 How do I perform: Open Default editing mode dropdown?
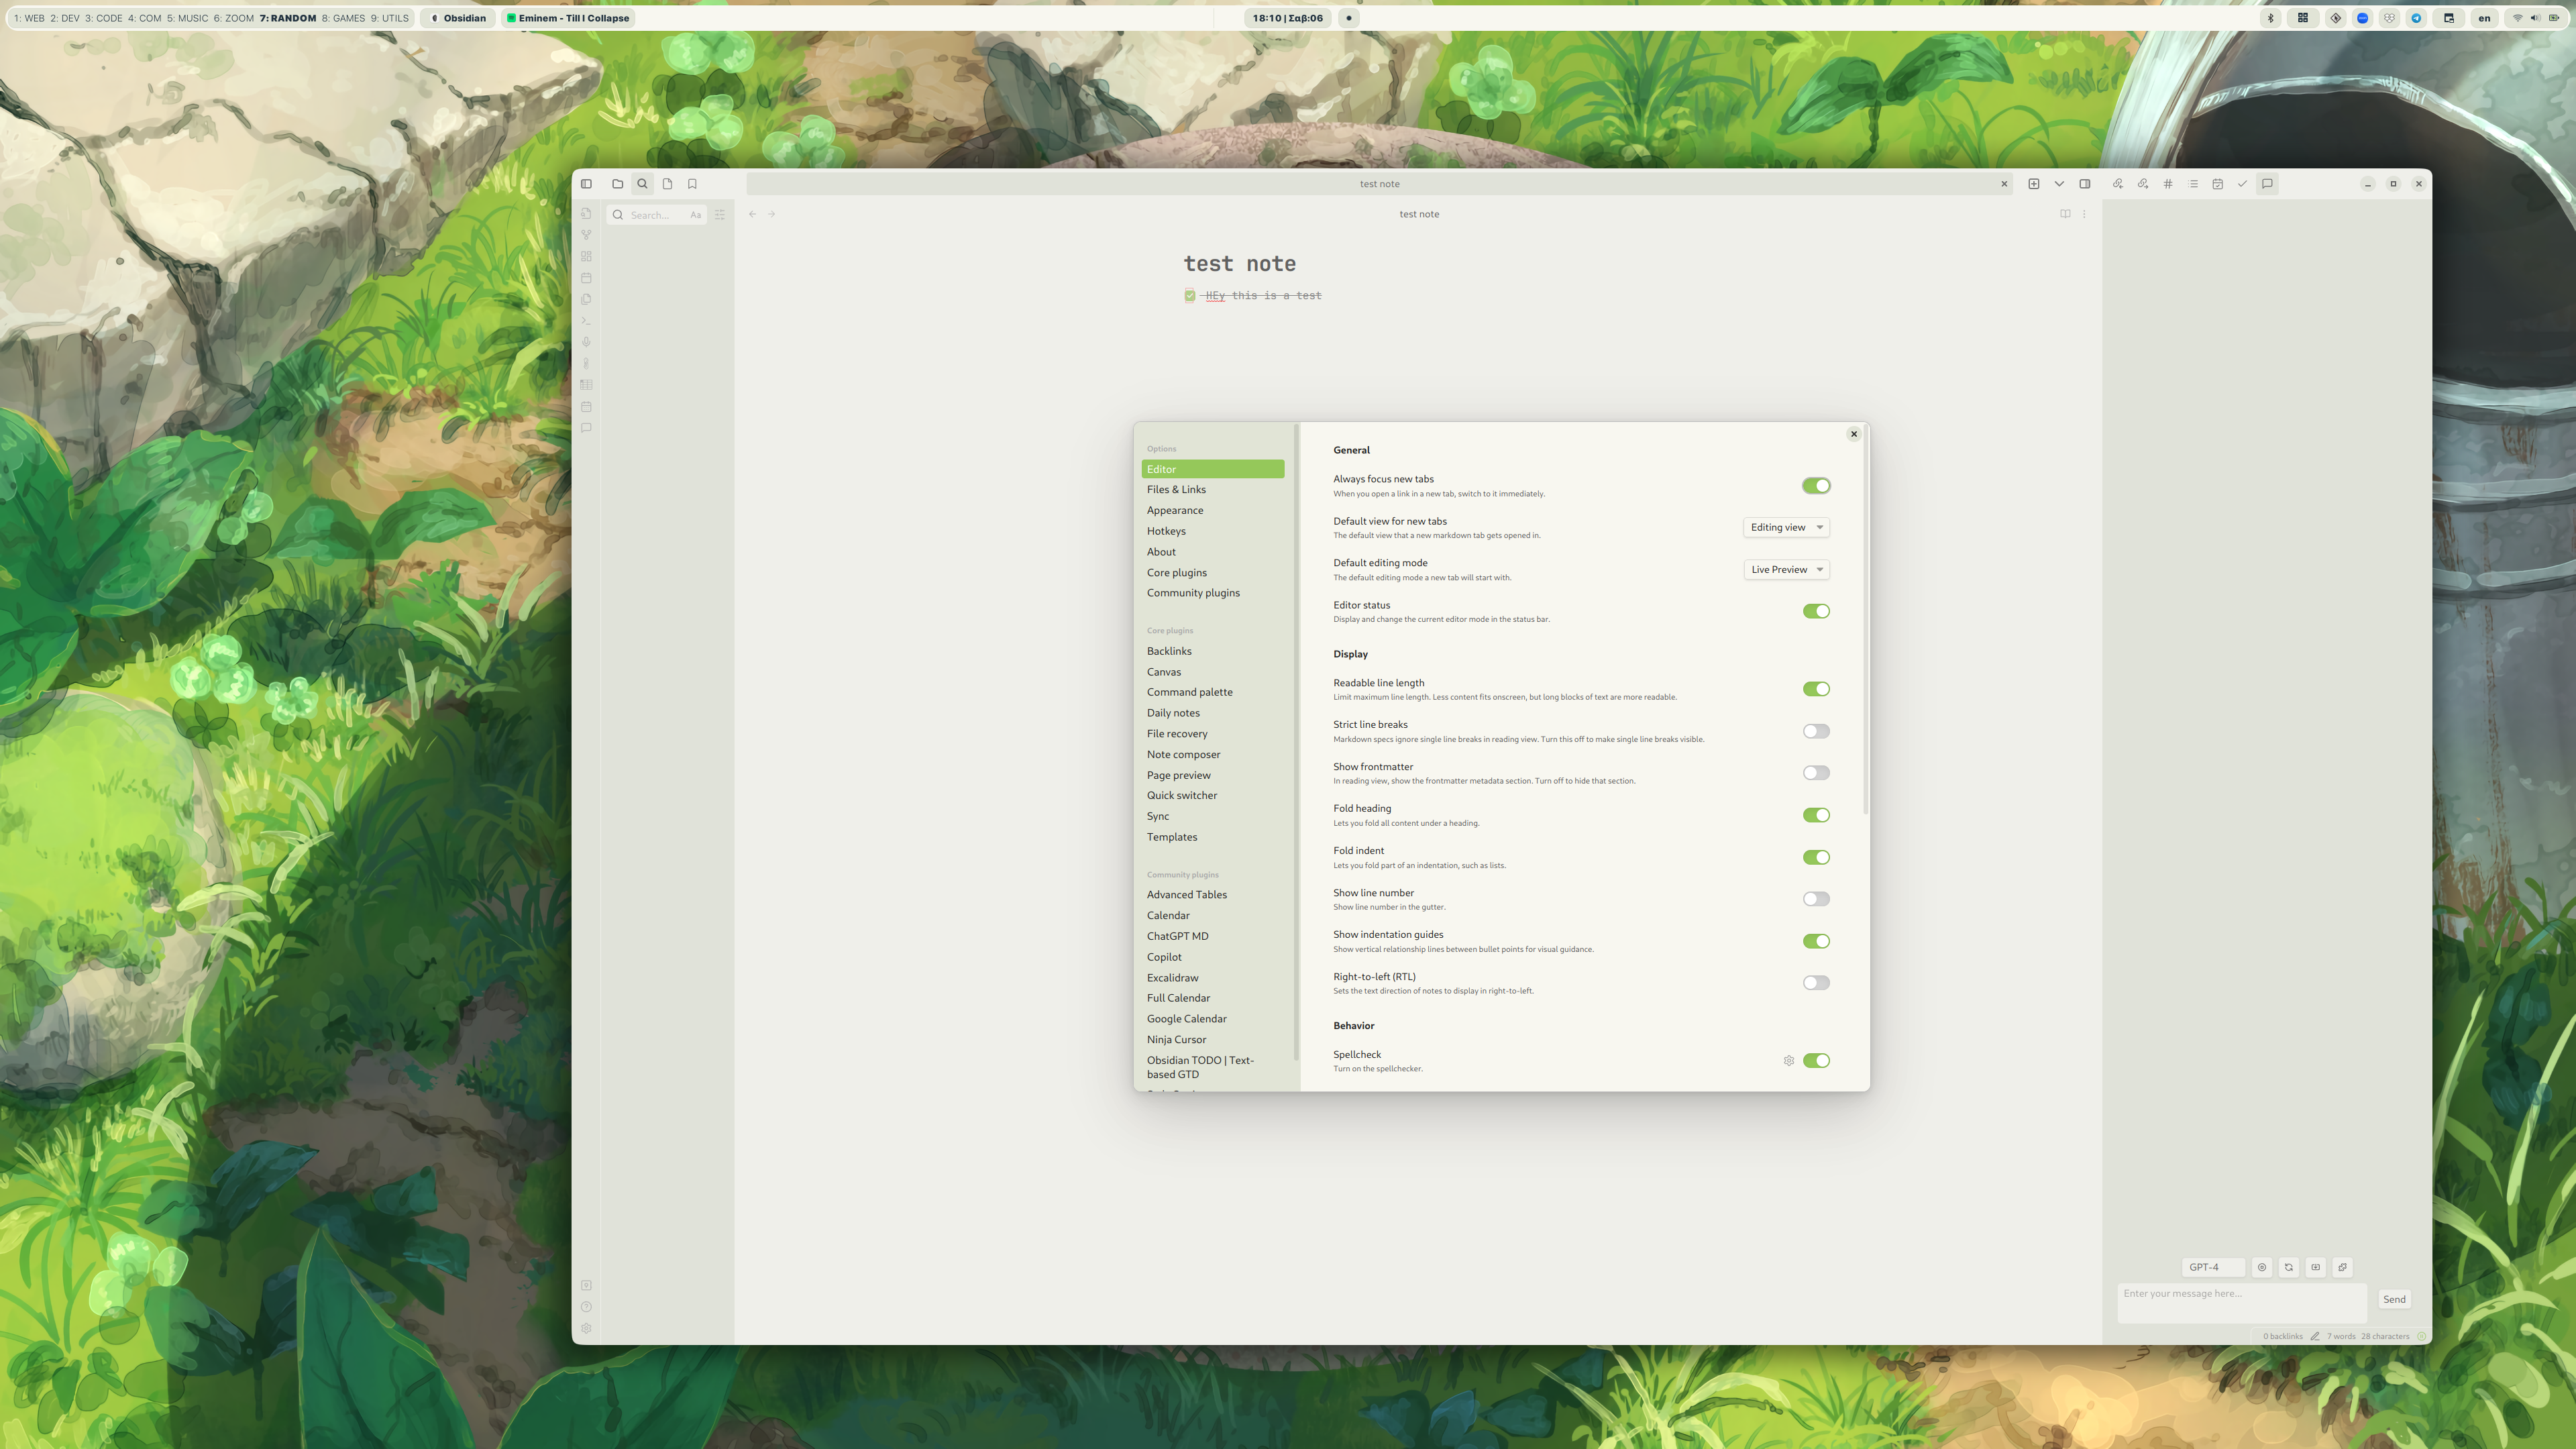(1786, 569)
